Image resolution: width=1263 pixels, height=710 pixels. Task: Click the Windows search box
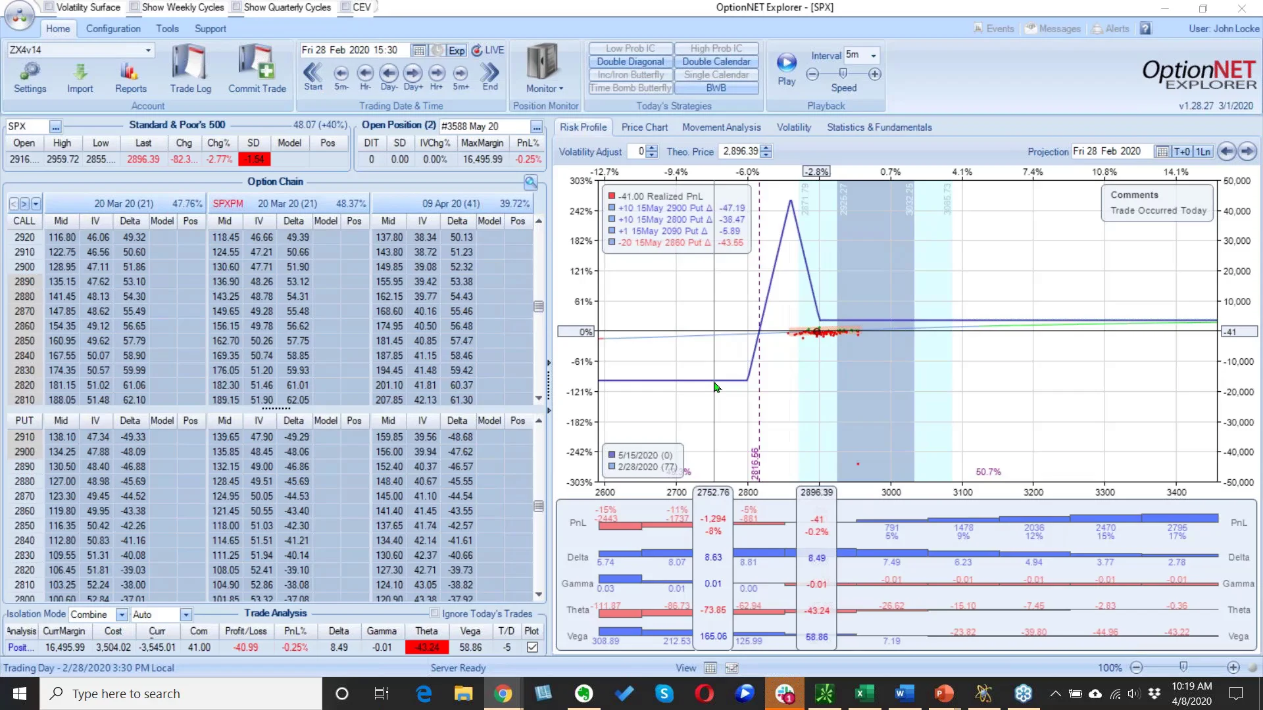pos(182,694)
